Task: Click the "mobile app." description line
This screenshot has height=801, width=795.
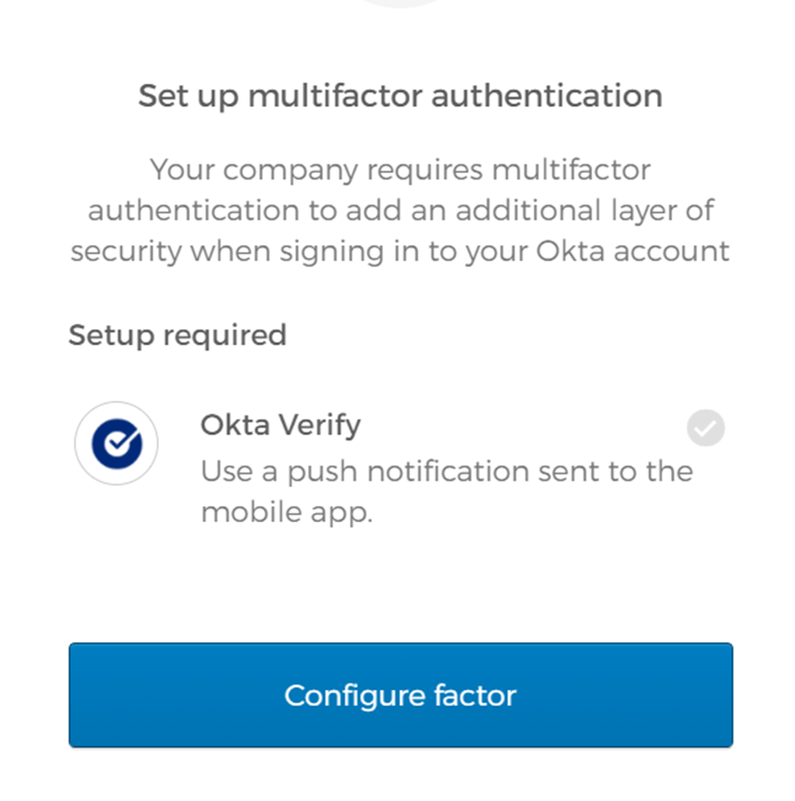Action: click(x=286, y=512)
